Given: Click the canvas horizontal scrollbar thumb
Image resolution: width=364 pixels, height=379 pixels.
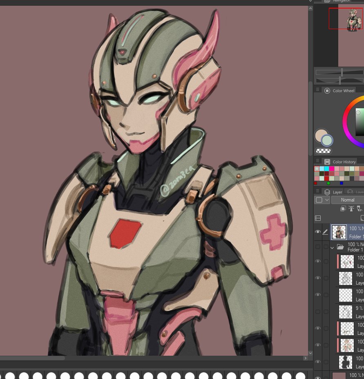Looking at the screenshot, I should coord(32,358).
